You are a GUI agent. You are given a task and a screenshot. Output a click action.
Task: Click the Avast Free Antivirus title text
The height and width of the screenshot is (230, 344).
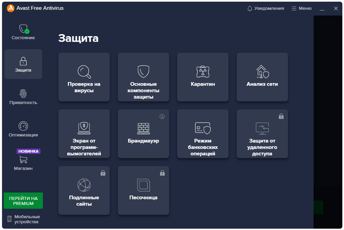click(40, 8)
